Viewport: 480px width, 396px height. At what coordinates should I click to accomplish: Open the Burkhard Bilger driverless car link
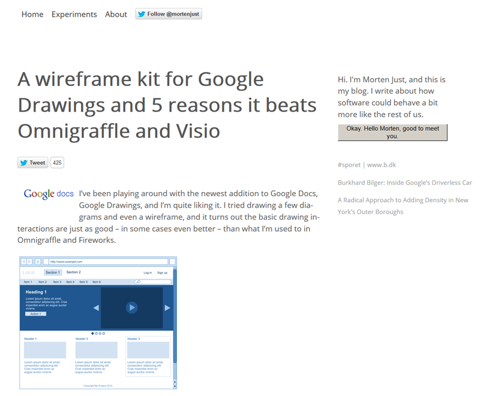[404, 182]
